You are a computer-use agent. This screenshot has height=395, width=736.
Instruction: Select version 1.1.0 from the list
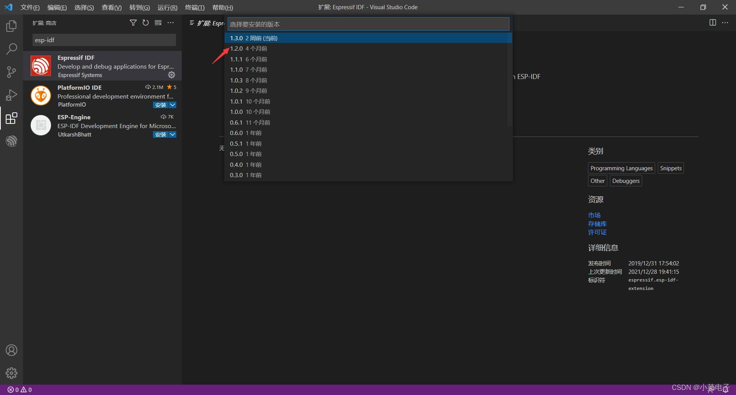click(368, 70)
